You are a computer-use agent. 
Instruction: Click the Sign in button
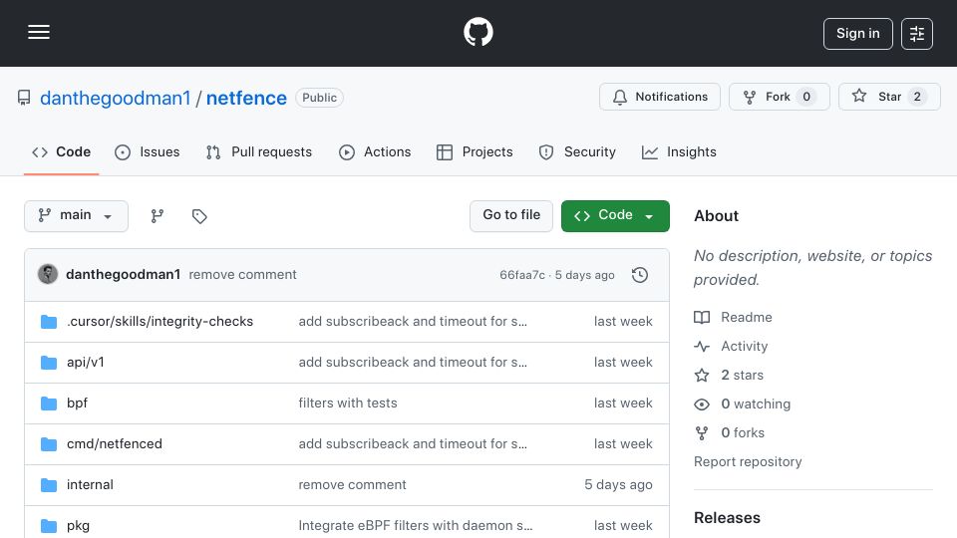coord(857,34)
